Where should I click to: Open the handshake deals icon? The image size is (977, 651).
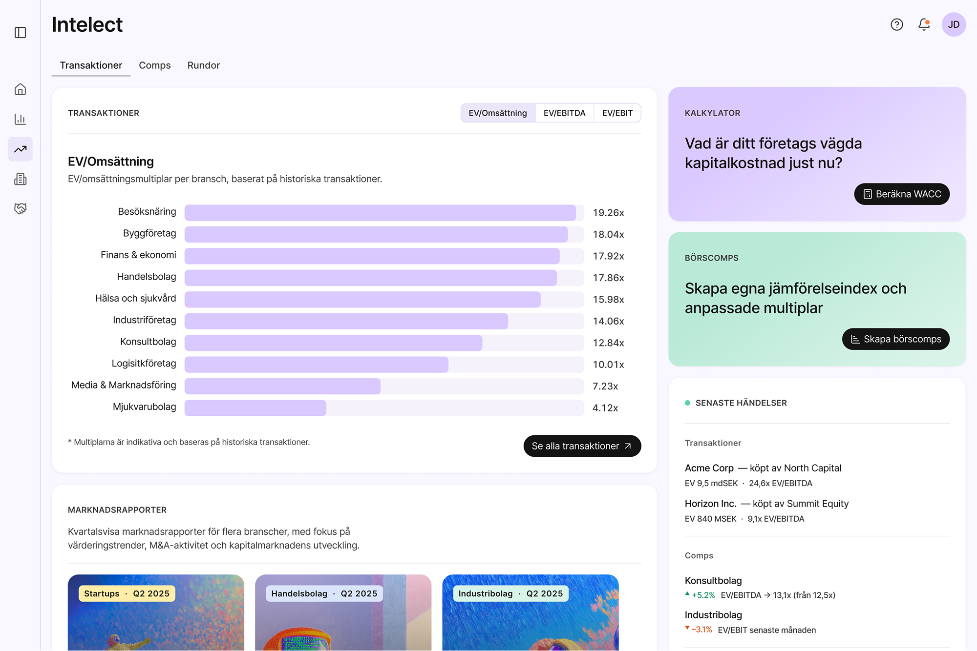point(20,209)
